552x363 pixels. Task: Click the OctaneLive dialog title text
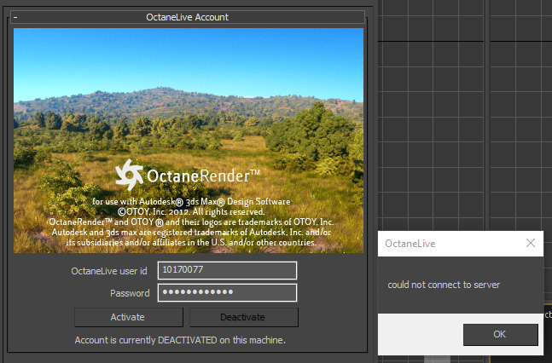(410, 244)
